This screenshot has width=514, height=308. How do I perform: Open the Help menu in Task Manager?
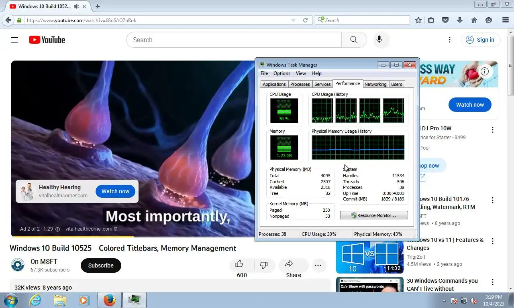(316, 73)
